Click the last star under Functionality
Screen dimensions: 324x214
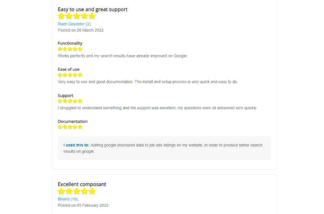pyautogui.click(x=80, y=49)
